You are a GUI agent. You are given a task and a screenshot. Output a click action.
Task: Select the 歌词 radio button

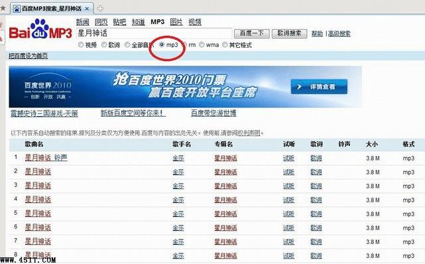click(x=104, y=44)
